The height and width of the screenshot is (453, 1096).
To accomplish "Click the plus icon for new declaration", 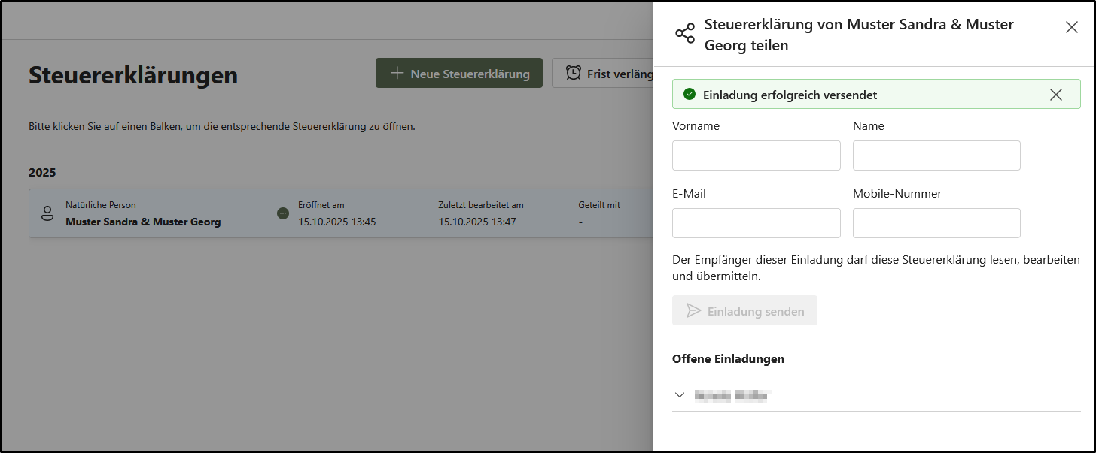I will pyautogui.click(x=397, y=73).
